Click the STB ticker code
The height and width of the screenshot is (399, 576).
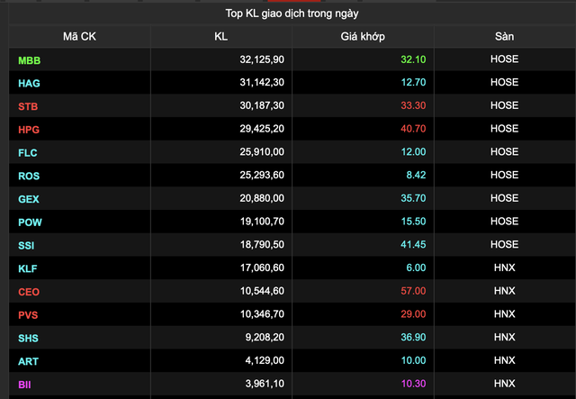pos(28,106)
